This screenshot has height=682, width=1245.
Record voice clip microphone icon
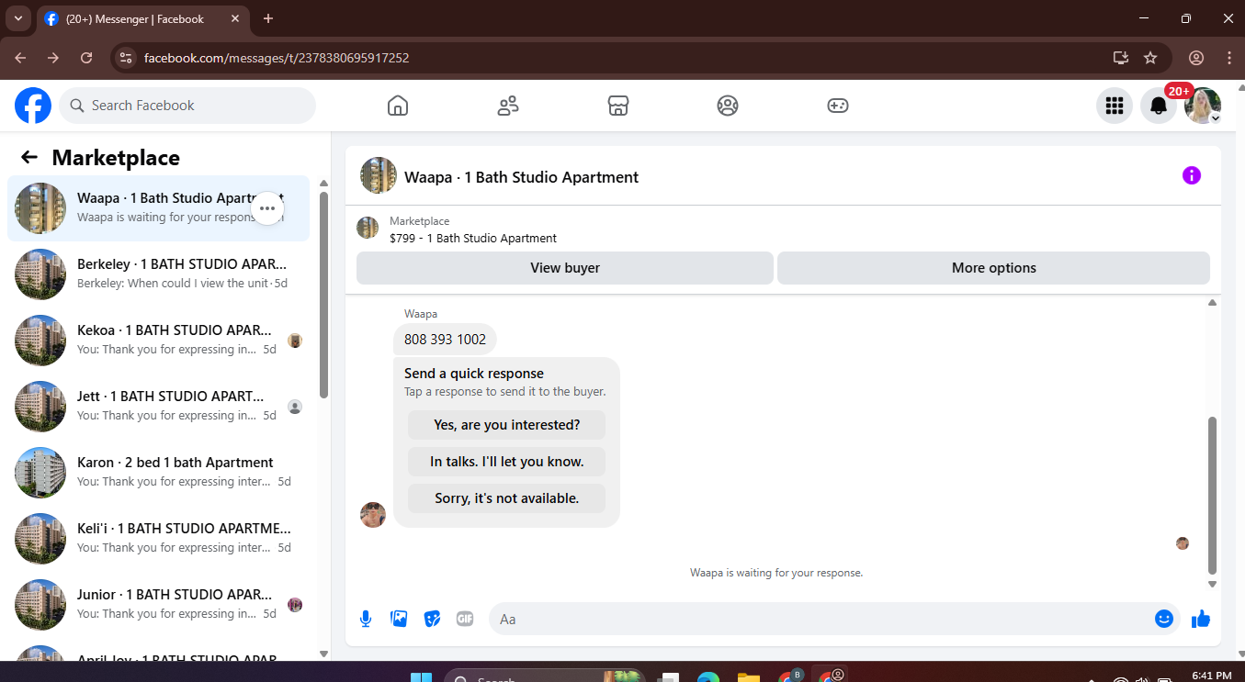coord(366,619)
